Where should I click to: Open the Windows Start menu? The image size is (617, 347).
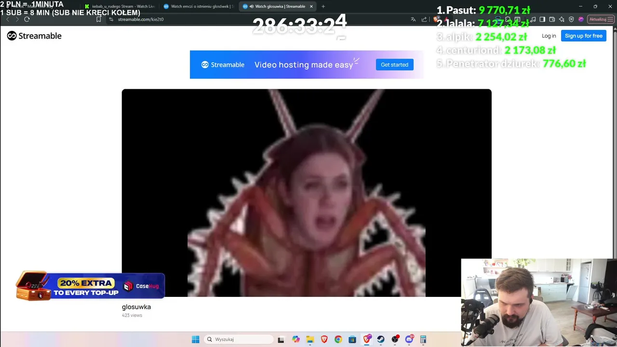[x=195, y=339]
